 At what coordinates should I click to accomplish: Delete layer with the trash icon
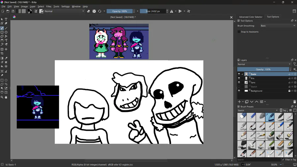[x=295, y=102]
